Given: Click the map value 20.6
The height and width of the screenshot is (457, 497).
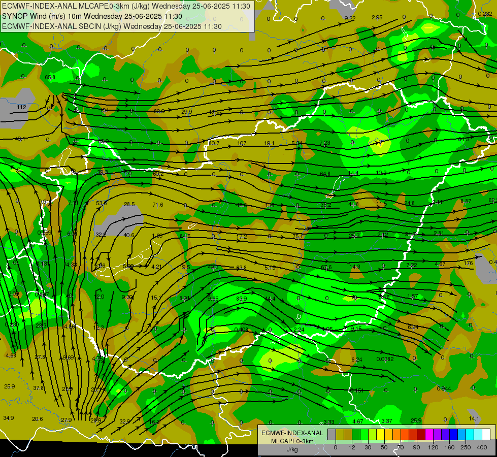Looking at the screenshot, I should pos(38,419).
